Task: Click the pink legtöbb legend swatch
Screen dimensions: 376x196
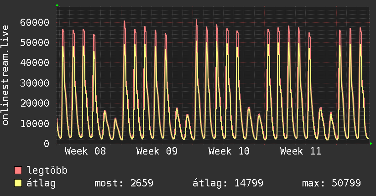Action: click(x=18, y=170)
